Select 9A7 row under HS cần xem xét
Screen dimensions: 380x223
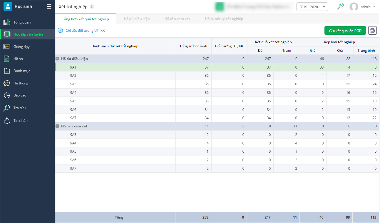(217, 169)
